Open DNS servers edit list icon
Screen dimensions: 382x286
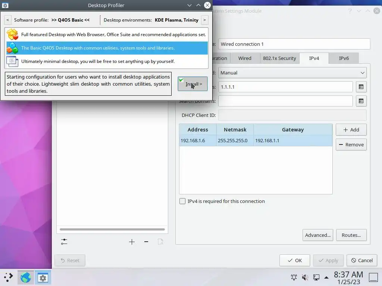click(x=361, y=87)
